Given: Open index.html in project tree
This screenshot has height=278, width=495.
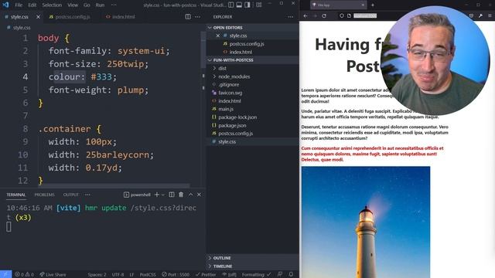Looking at the screenshot, I should 230,101.
